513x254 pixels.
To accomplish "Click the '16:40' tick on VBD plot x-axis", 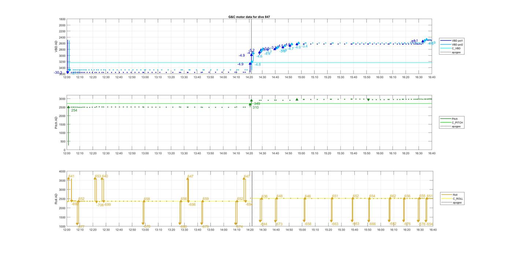I will pos(432,77).
